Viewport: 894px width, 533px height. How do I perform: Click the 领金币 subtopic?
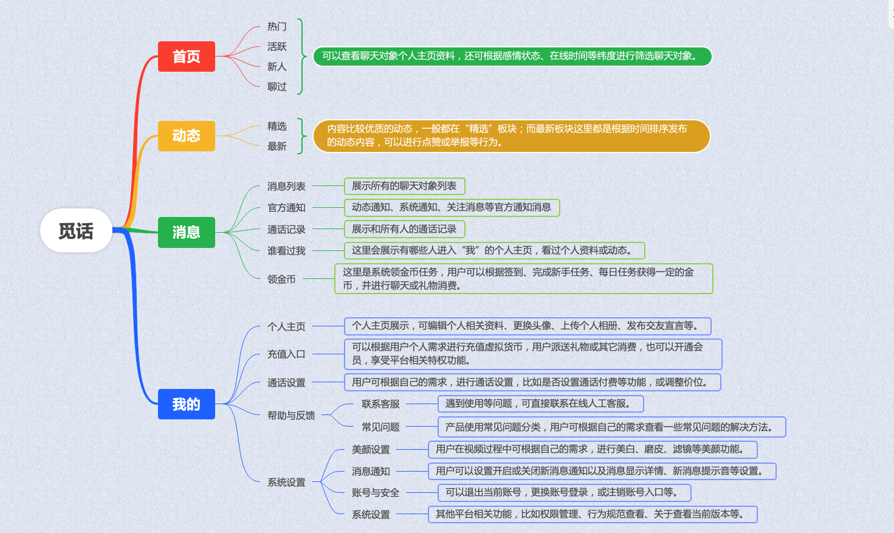pyautogui.click(x=281, y=280)
